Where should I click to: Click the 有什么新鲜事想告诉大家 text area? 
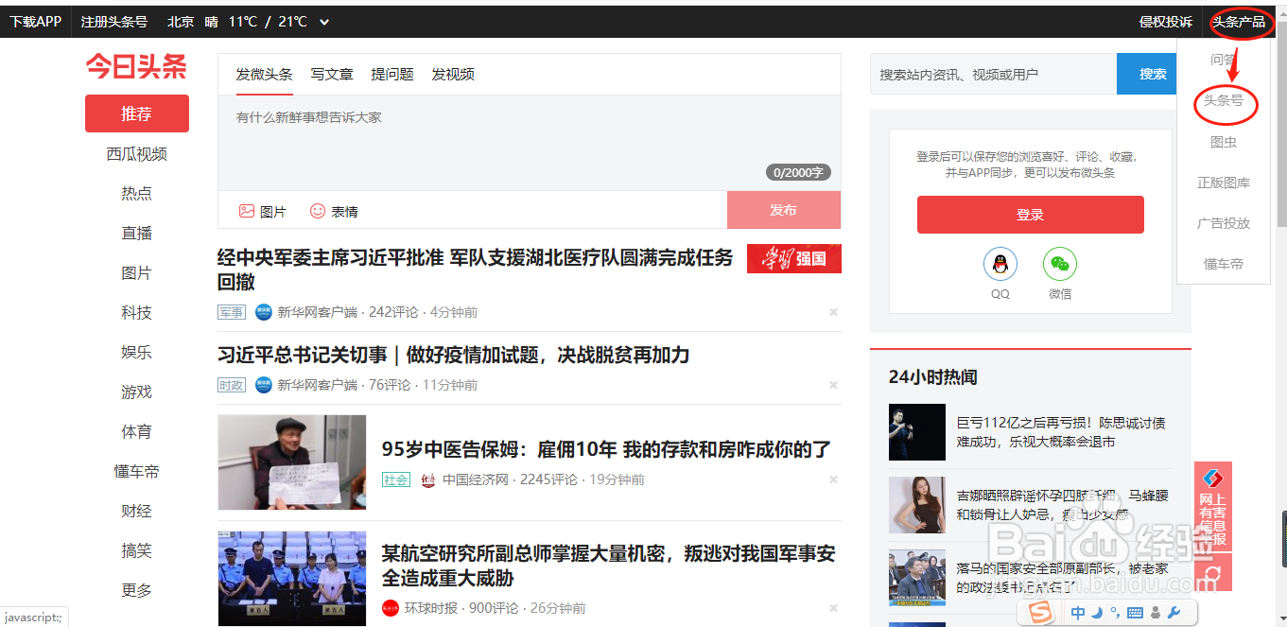[x=530, y=142]
